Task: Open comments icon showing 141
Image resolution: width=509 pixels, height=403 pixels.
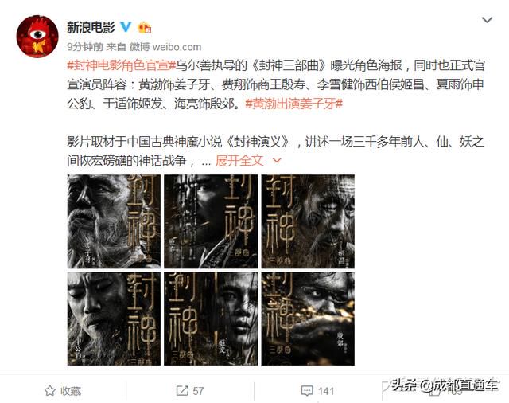Action: (x=317, y=391)
